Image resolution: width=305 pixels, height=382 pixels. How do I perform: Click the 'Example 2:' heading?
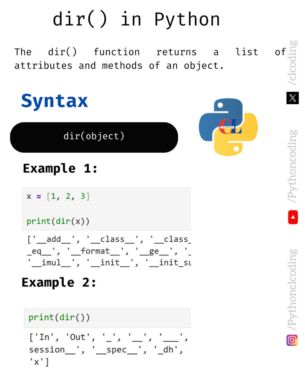59,282
